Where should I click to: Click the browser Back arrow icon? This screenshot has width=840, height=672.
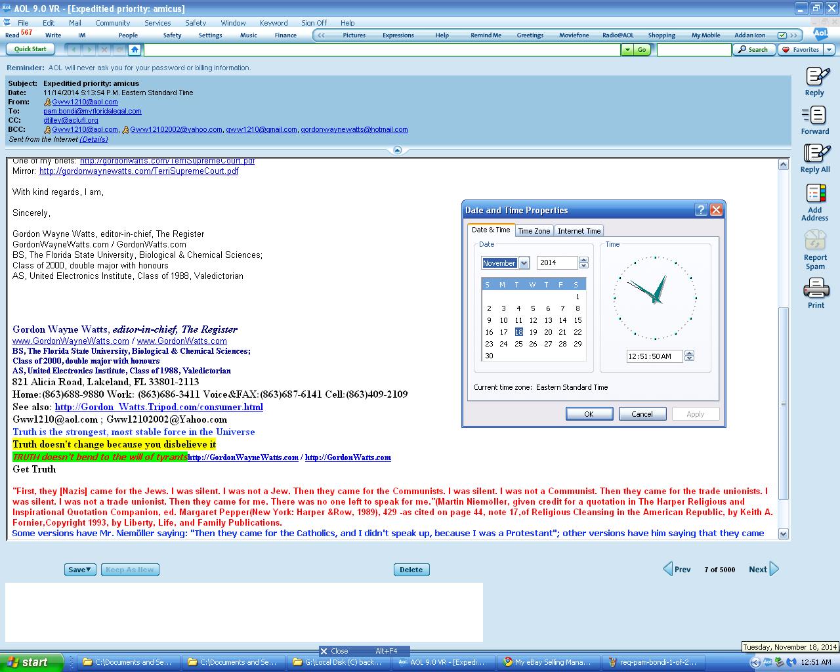coord(74,49)
